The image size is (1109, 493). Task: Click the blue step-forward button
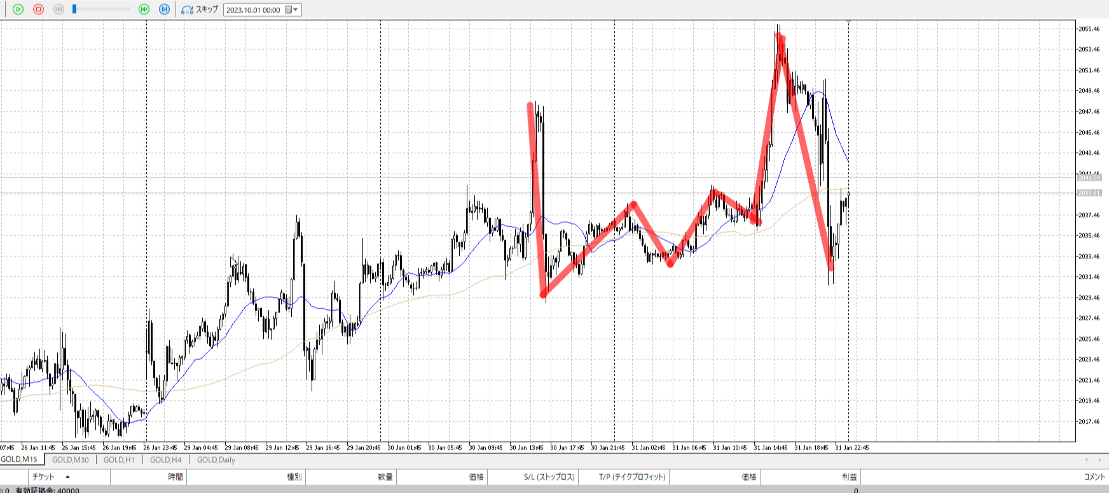(164, 10)
